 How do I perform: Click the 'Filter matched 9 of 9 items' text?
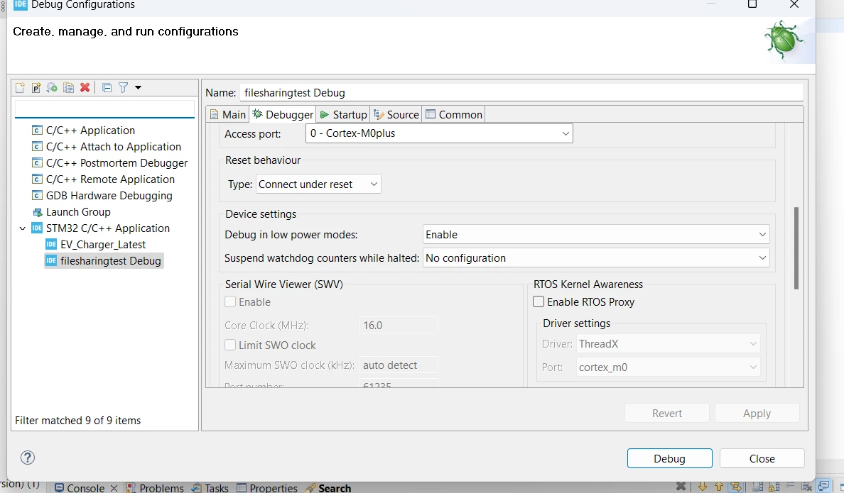[77, 421]
